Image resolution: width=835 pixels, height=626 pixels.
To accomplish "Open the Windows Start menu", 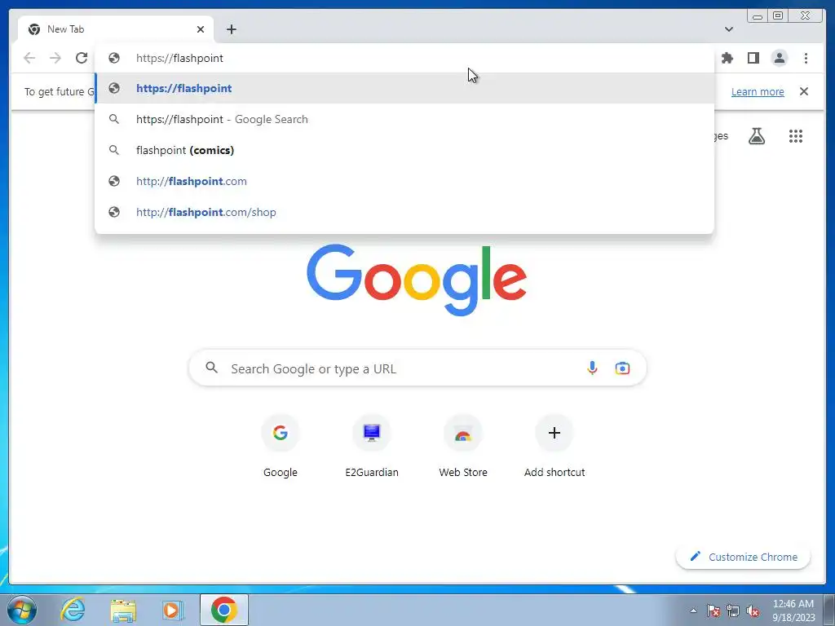I will (21, 610).
